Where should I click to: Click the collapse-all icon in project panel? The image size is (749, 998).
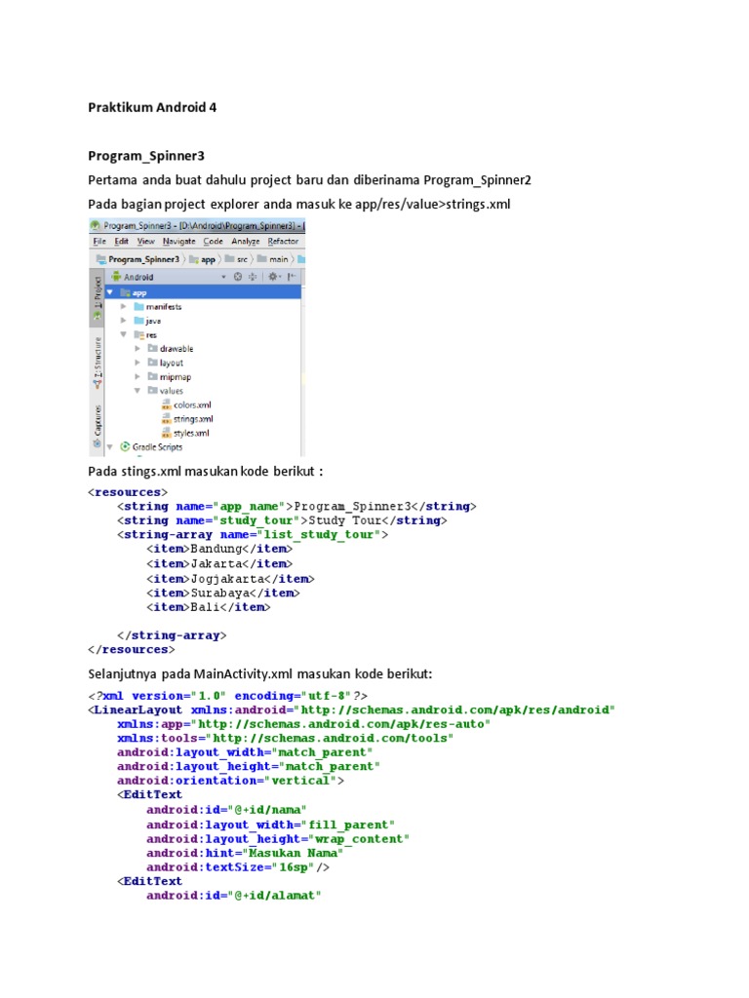pos(253,277)
